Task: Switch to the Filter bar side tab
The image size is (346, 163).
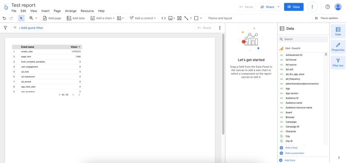Action: click(338, 63)
